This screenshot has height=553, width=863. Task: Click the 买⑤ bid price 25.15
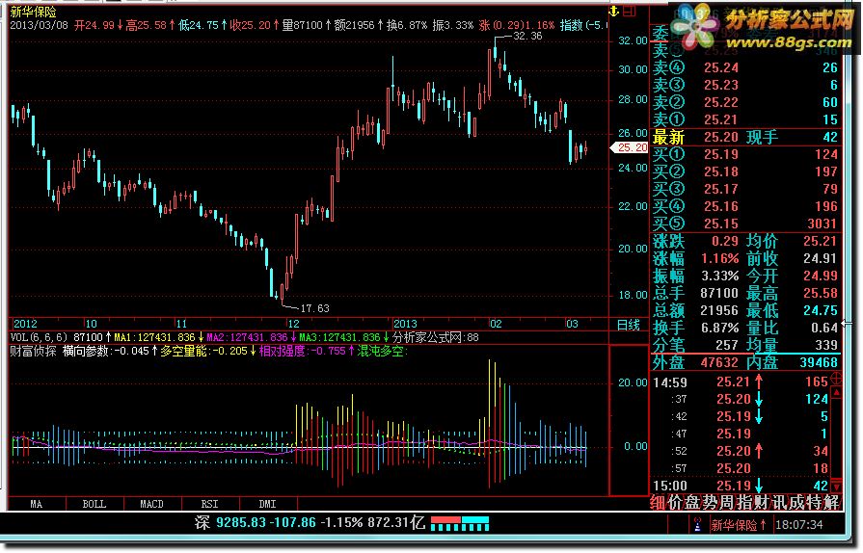721,224
